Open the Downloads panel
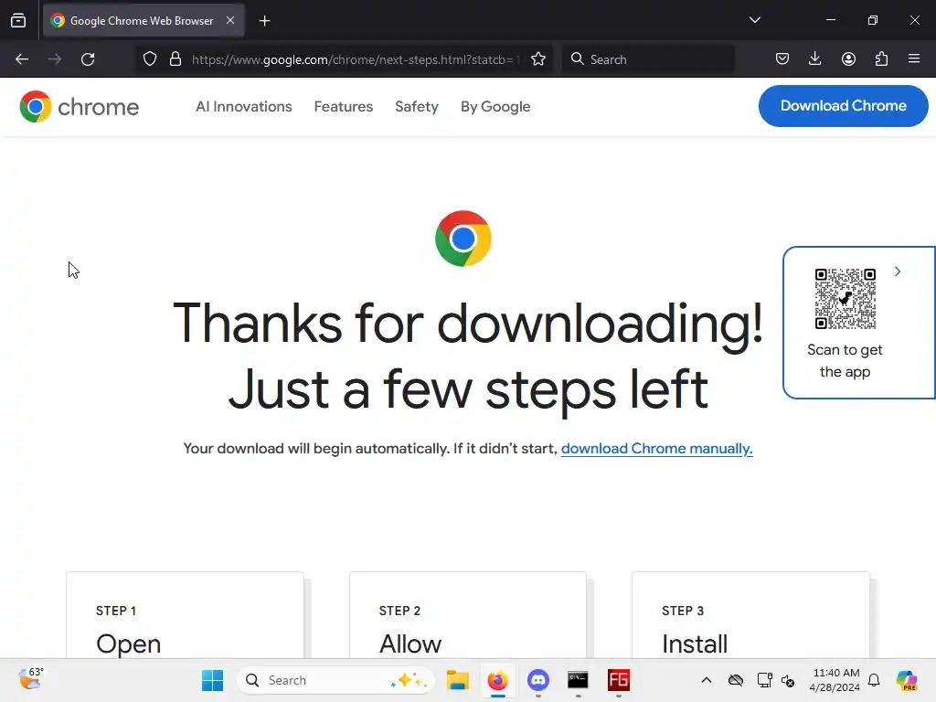The image size is (936, 702). click(x=814, y=59)
